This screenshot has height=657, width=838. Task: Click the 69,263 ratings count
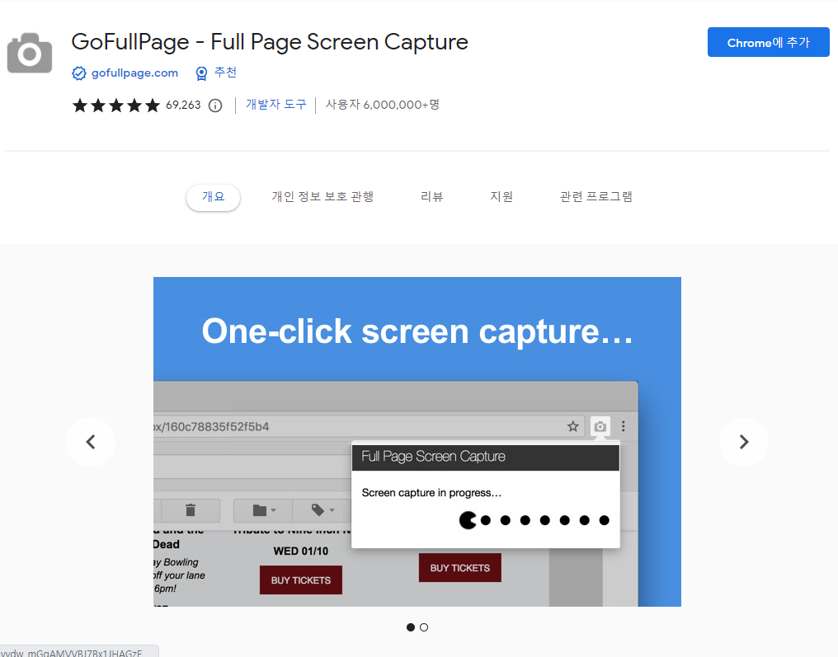coord(183,106)
